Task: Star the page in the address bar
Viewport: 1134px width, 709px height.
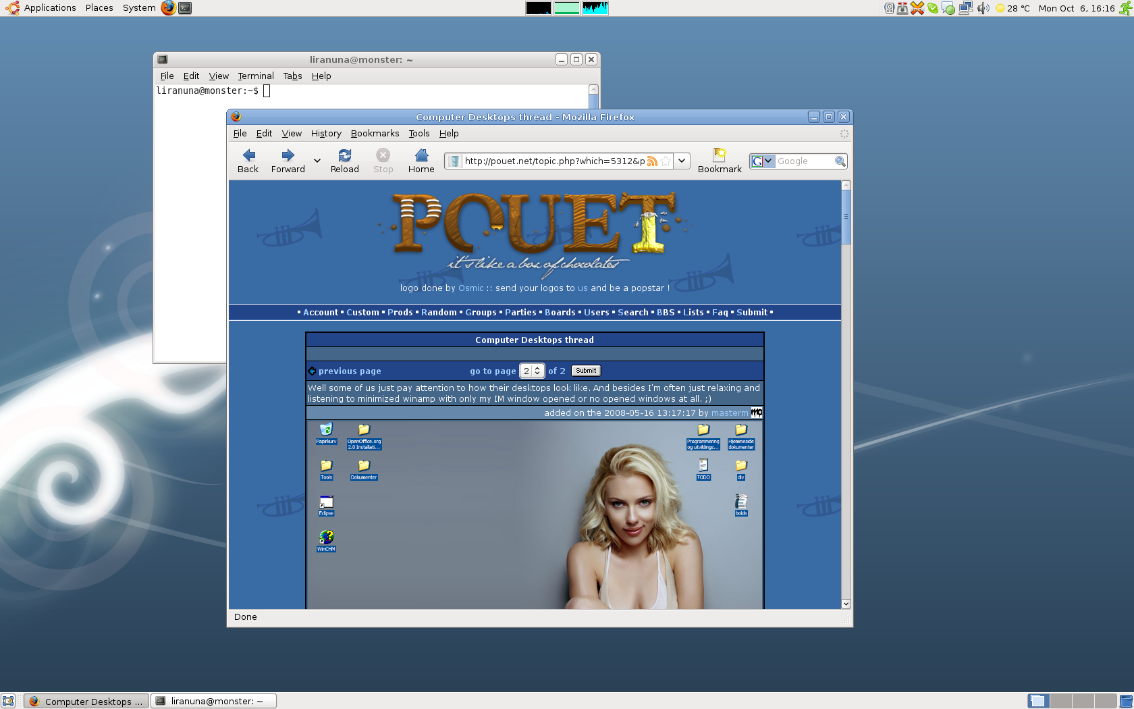Action: point(666,161)
